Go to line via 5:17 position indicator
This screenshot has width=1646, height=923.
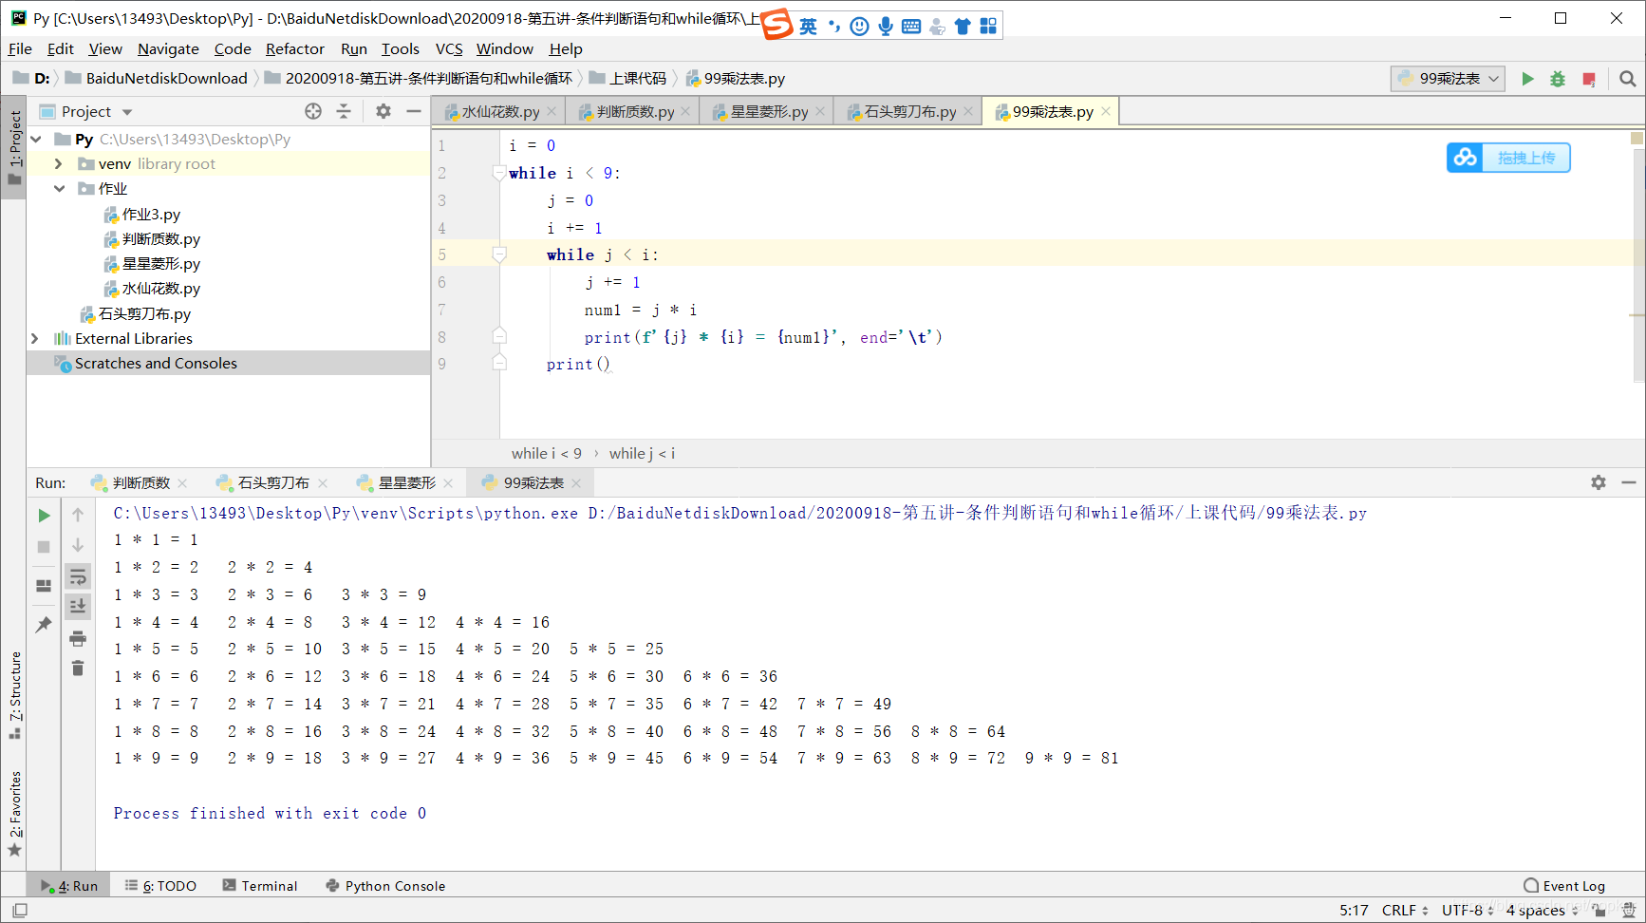coord(1354,910)
